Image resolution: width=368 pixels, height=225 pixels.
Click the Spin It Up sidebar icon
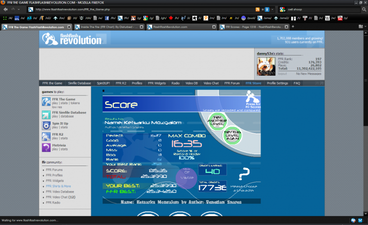click(x=46, y=126)
